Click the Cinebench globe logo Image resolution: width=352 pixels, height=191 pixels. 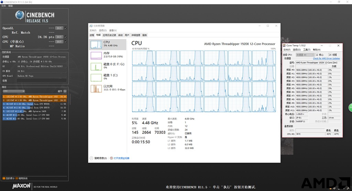[x=20, y=15]
